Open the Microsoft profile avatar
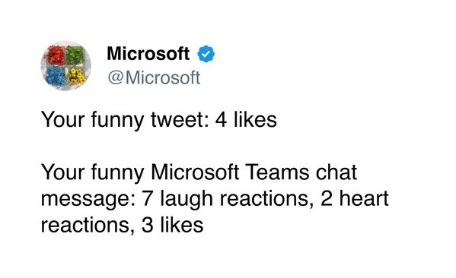 coord(65,65)
